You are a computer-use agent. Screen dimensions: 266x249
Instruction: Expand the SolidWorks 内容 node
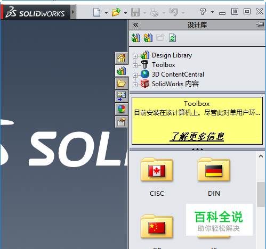135,85
